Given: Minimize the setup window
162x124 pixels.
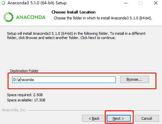Looking at the screenshot, I should pos(126,3).
